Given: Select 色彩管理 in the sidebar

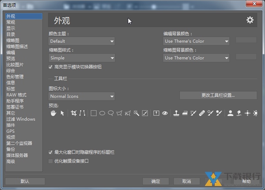Looking at the screenshot, I should coord(24,77).
